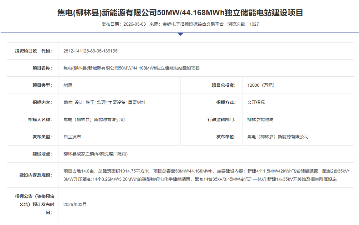
Task: Click the page title about 50MW/44.168MWh储能电站
Action: click(x=180, y=13)
